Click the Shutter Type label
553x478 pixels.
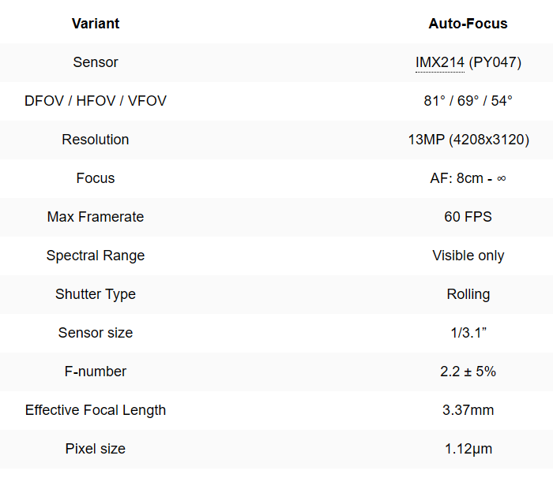click(96, 294)
